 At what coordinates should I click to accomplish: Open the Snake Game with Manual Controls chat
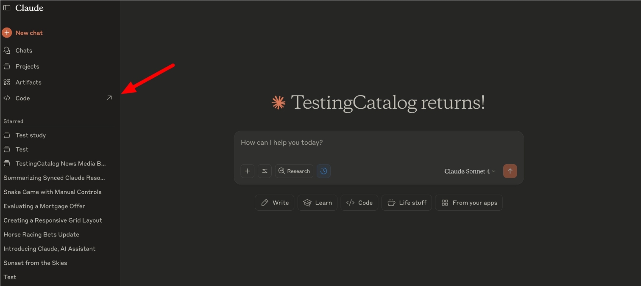pos(53,192)
